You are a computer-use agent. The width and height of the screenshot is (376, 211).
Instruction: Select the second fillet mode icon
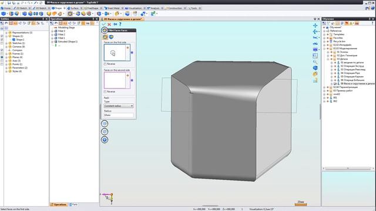coord(111,37)
